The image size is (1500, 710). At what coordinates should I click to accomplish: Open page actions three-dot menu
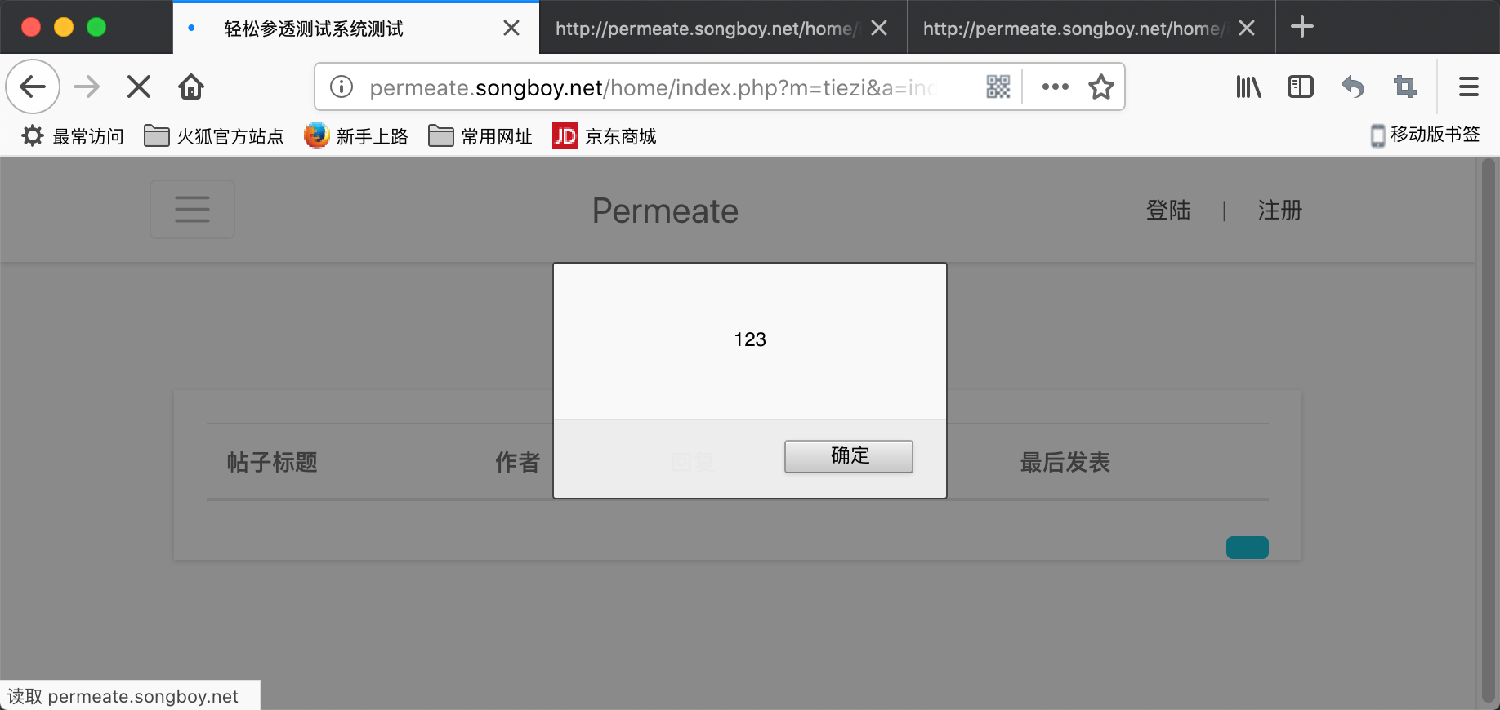tap(1055, 87)
